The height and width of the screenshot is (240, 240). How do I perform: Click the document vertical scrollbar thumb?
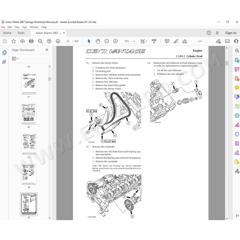(227, 63)
